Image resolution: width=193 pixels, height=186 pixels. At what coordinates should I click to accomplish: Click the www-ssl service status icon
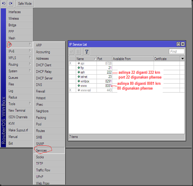[x=79, y=90]
